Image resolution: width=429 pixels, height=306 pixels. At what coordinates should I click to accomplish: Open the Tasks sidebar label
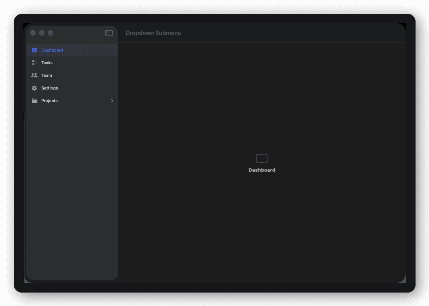coord(47,63)
